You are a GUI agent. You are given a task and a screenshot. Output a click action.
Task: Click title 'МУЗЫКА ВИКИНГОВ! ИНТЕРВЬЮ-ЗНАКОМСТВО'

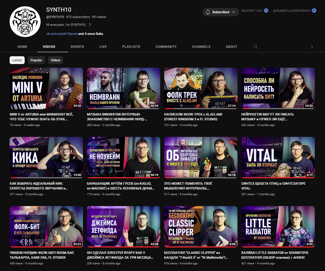click(117, 117)
